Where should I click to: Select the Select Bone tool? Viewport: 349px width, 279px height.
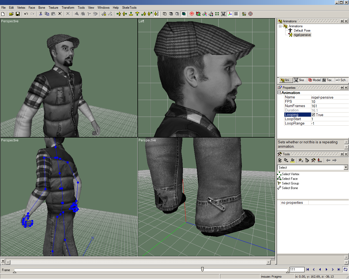(290, 188)
